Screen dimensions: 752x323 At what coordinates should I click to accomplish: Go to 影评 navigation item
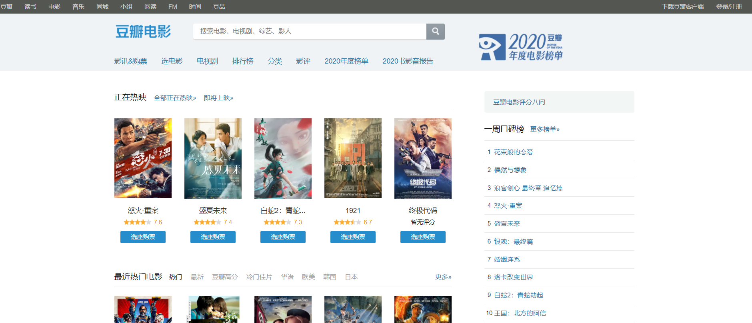pyautogui.click(x=303, y=61)
